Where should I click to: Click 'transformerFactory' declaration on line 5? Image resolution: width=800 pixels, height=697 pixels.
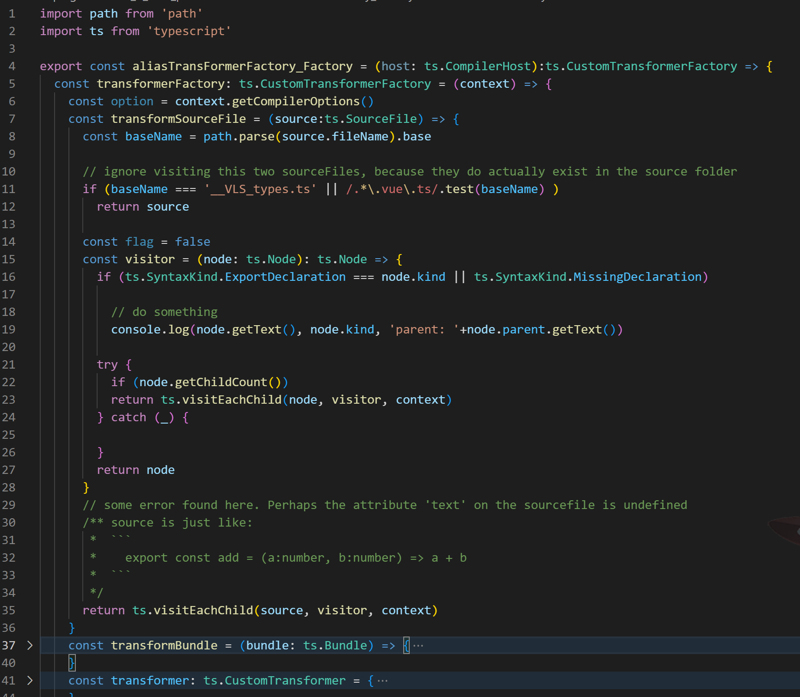click(160, 84)
